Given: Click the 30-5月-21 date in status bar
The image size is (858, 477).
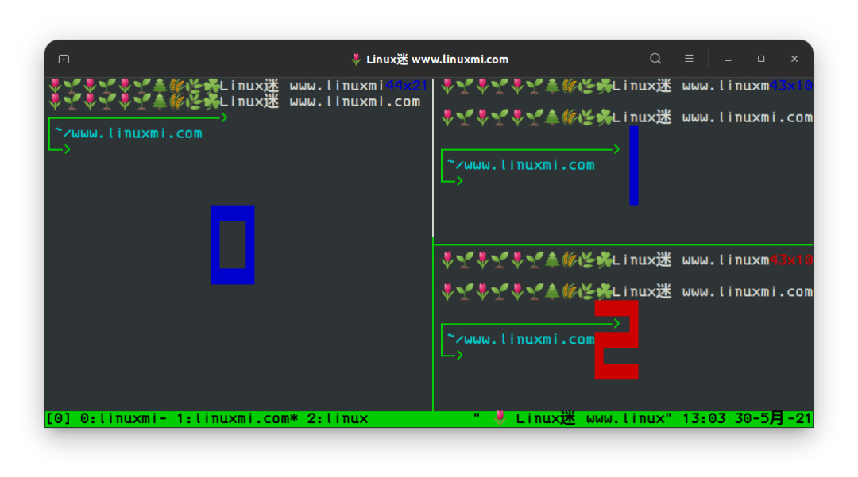Looking at the screenshot, I should tap(773, 418).
